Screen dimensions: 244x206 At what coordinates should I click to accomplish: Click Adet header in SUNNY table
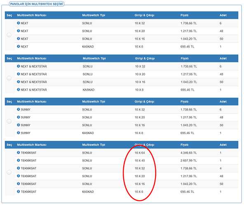[x=223, y=102]
